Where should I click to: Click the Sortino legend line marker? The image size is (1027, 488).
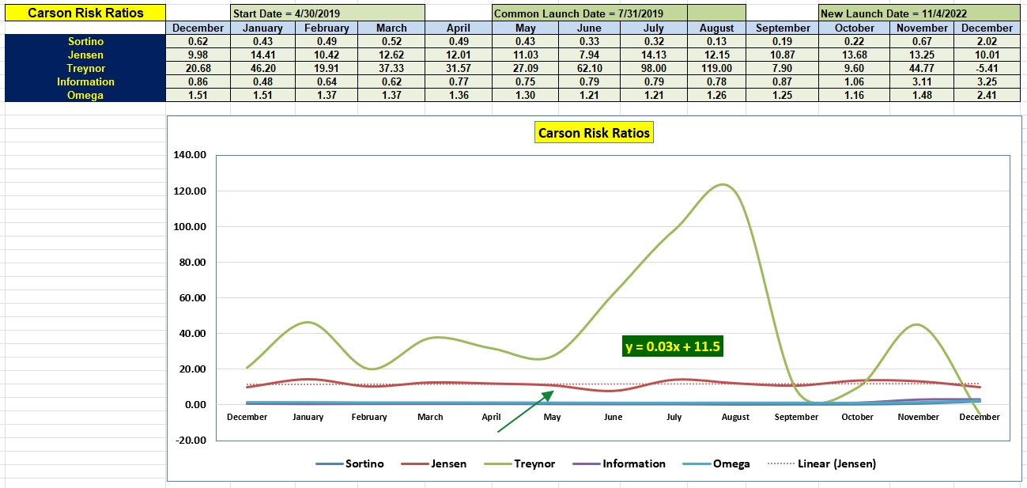click(328, 463)
